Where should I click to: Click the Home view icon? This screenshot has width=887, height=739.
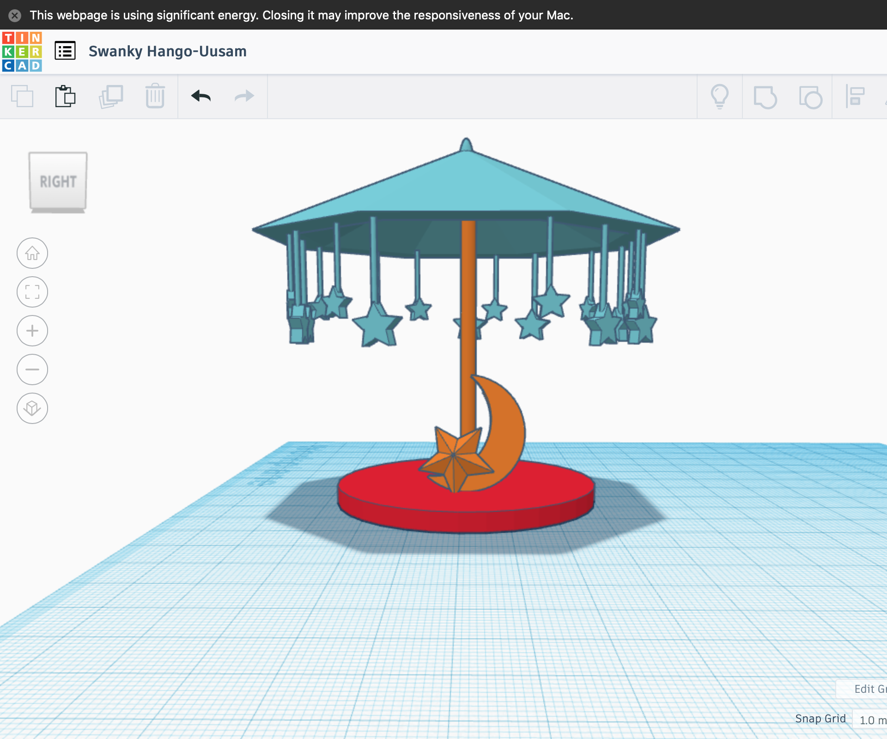(32, 253)
